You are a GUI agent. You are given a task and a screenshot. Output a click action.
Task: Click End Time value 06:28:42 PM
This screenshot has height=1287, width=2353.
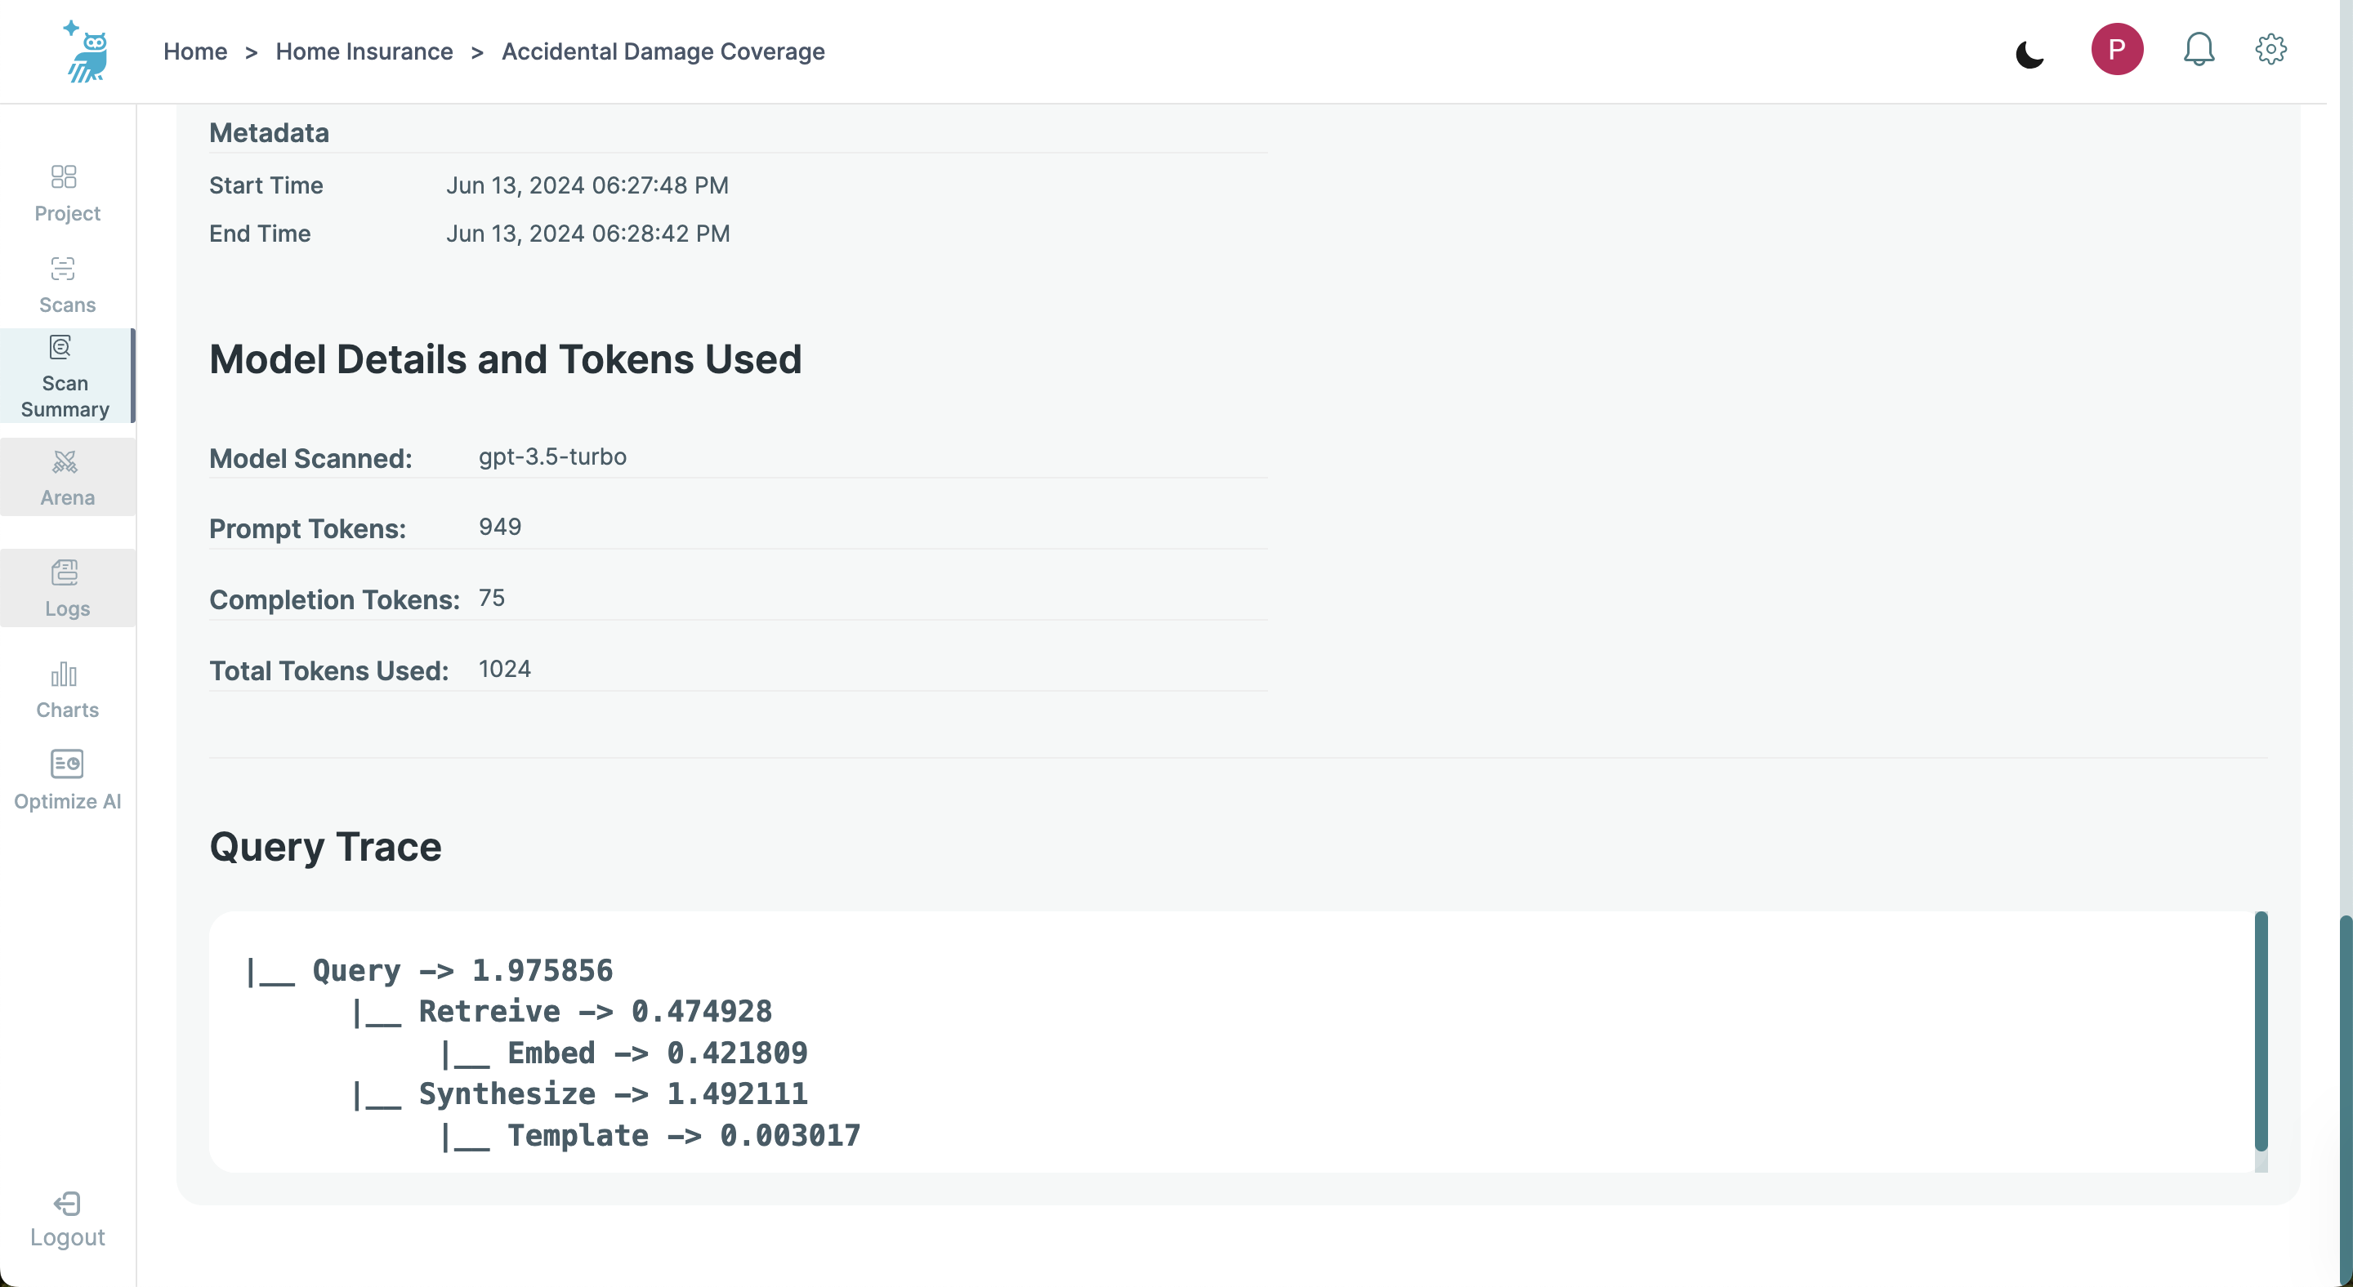click(x=661, y=234)
